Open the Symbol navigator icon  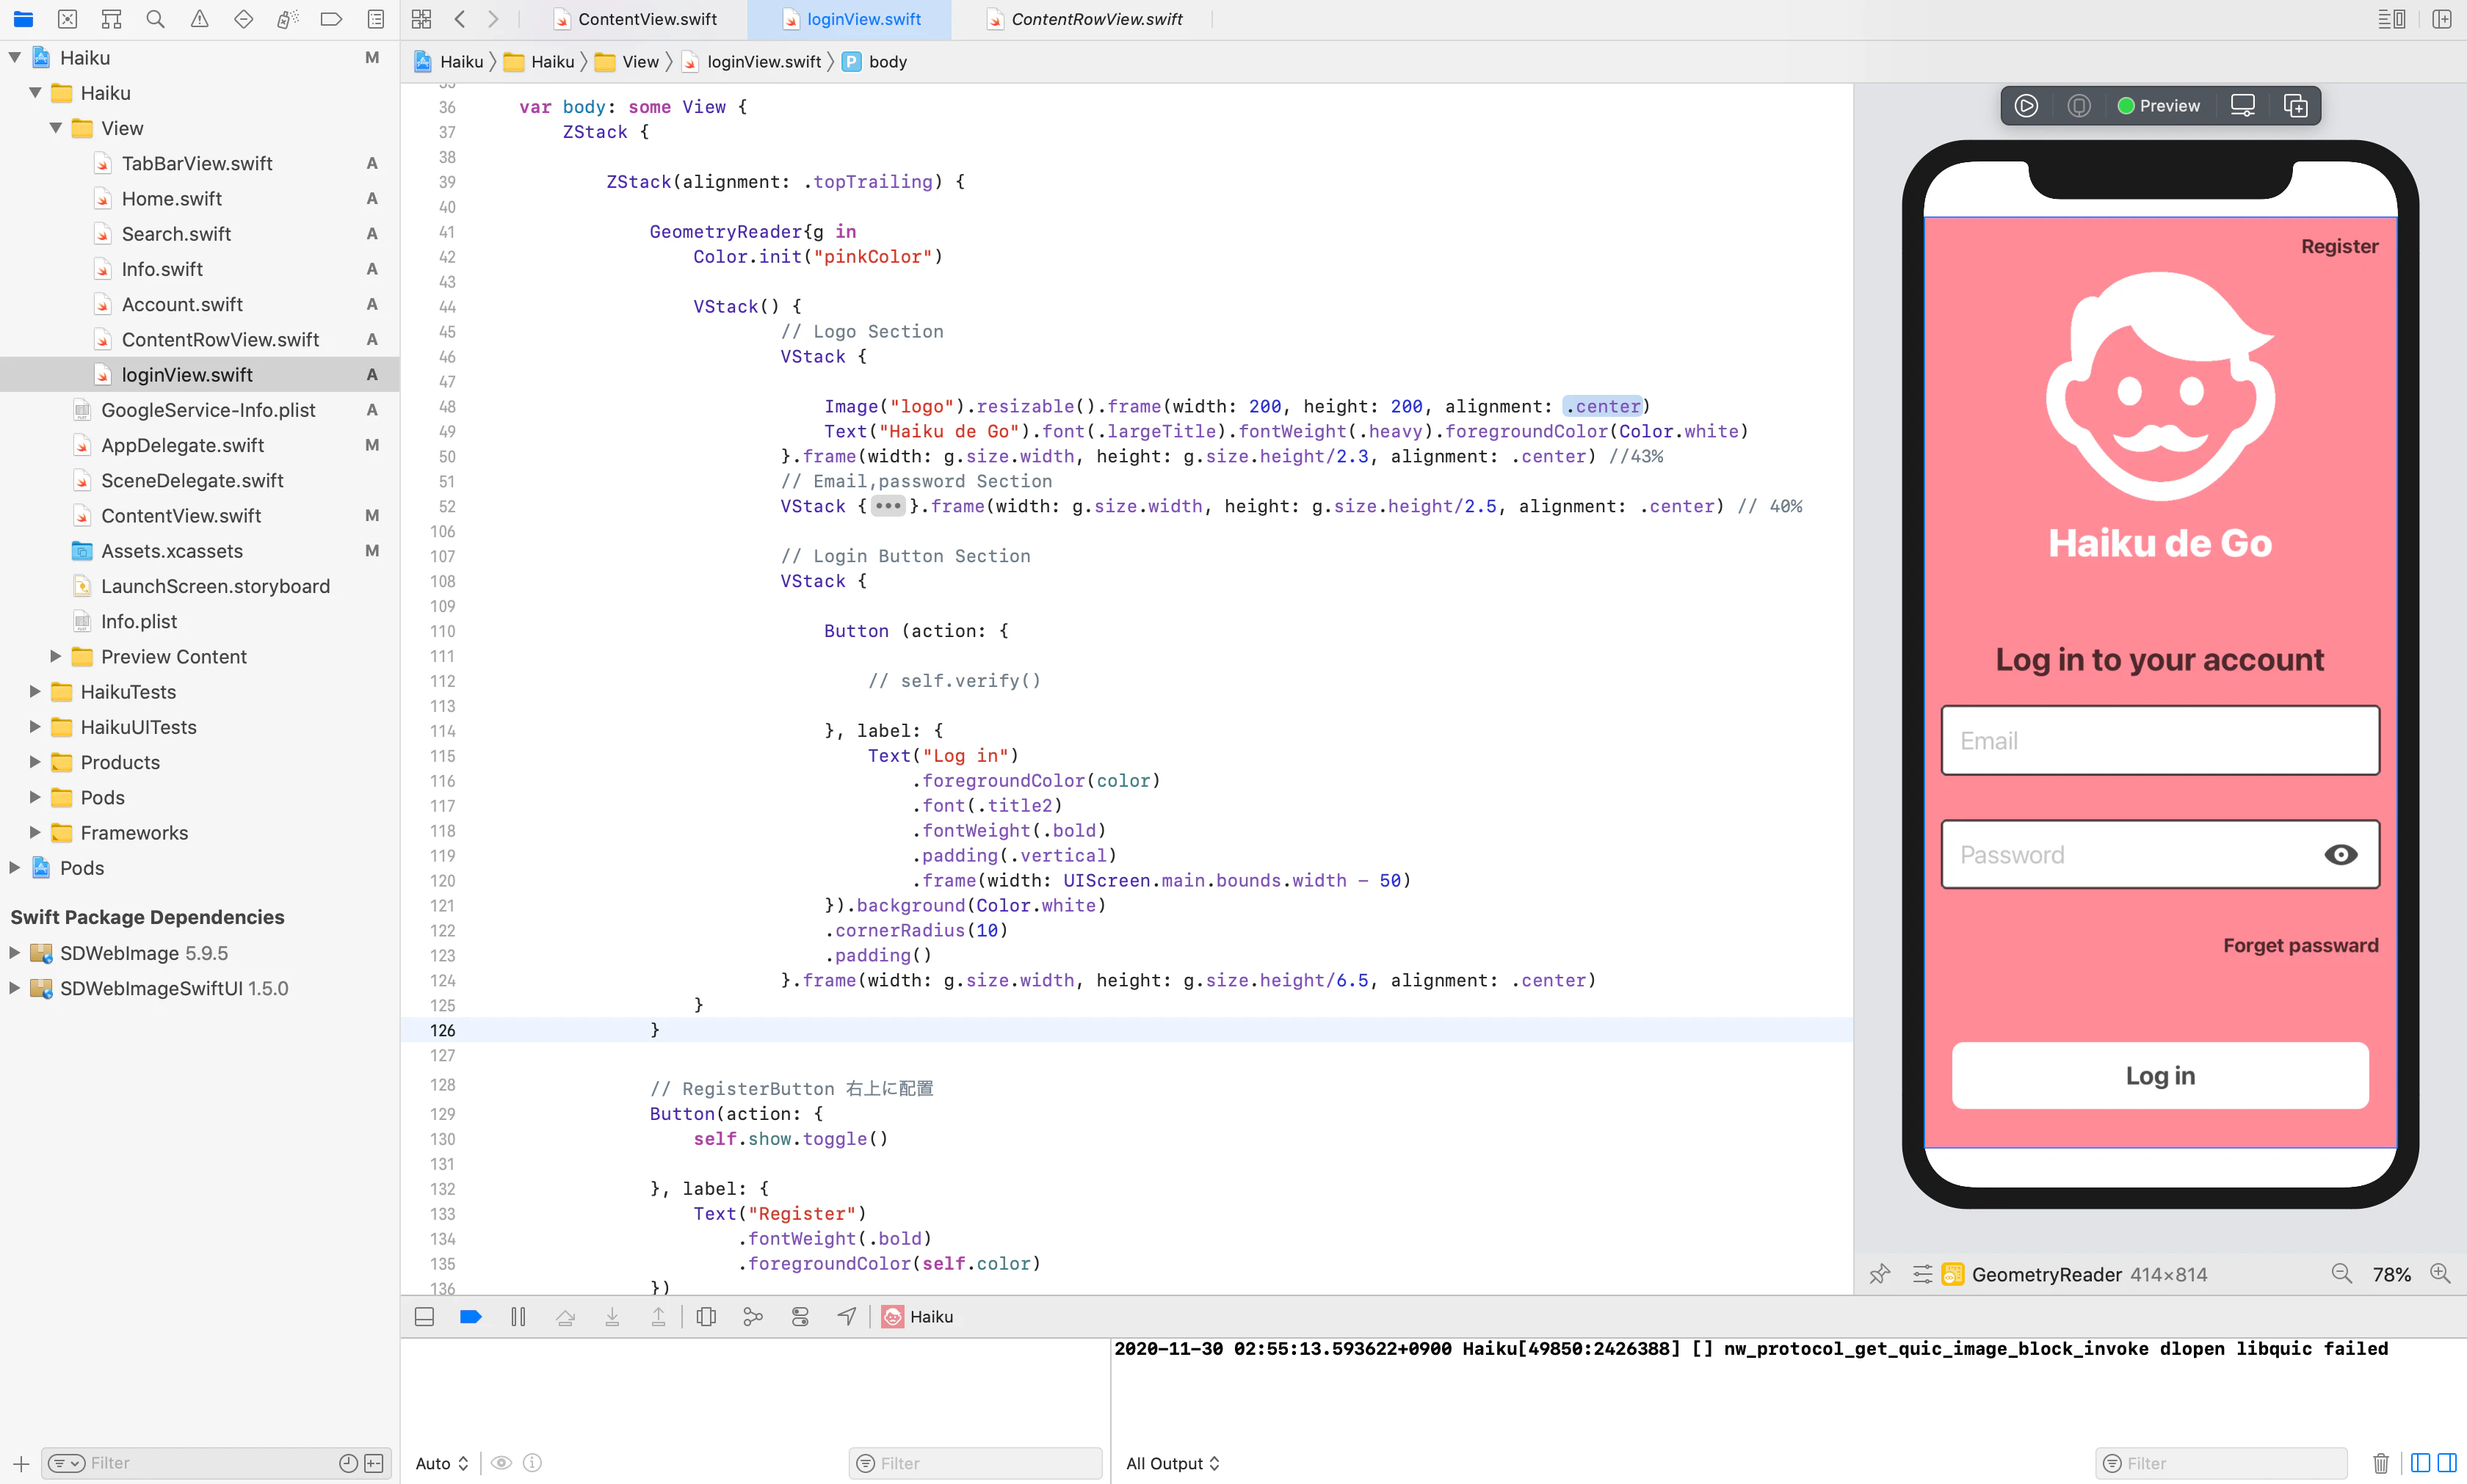[x=111, y=19]
